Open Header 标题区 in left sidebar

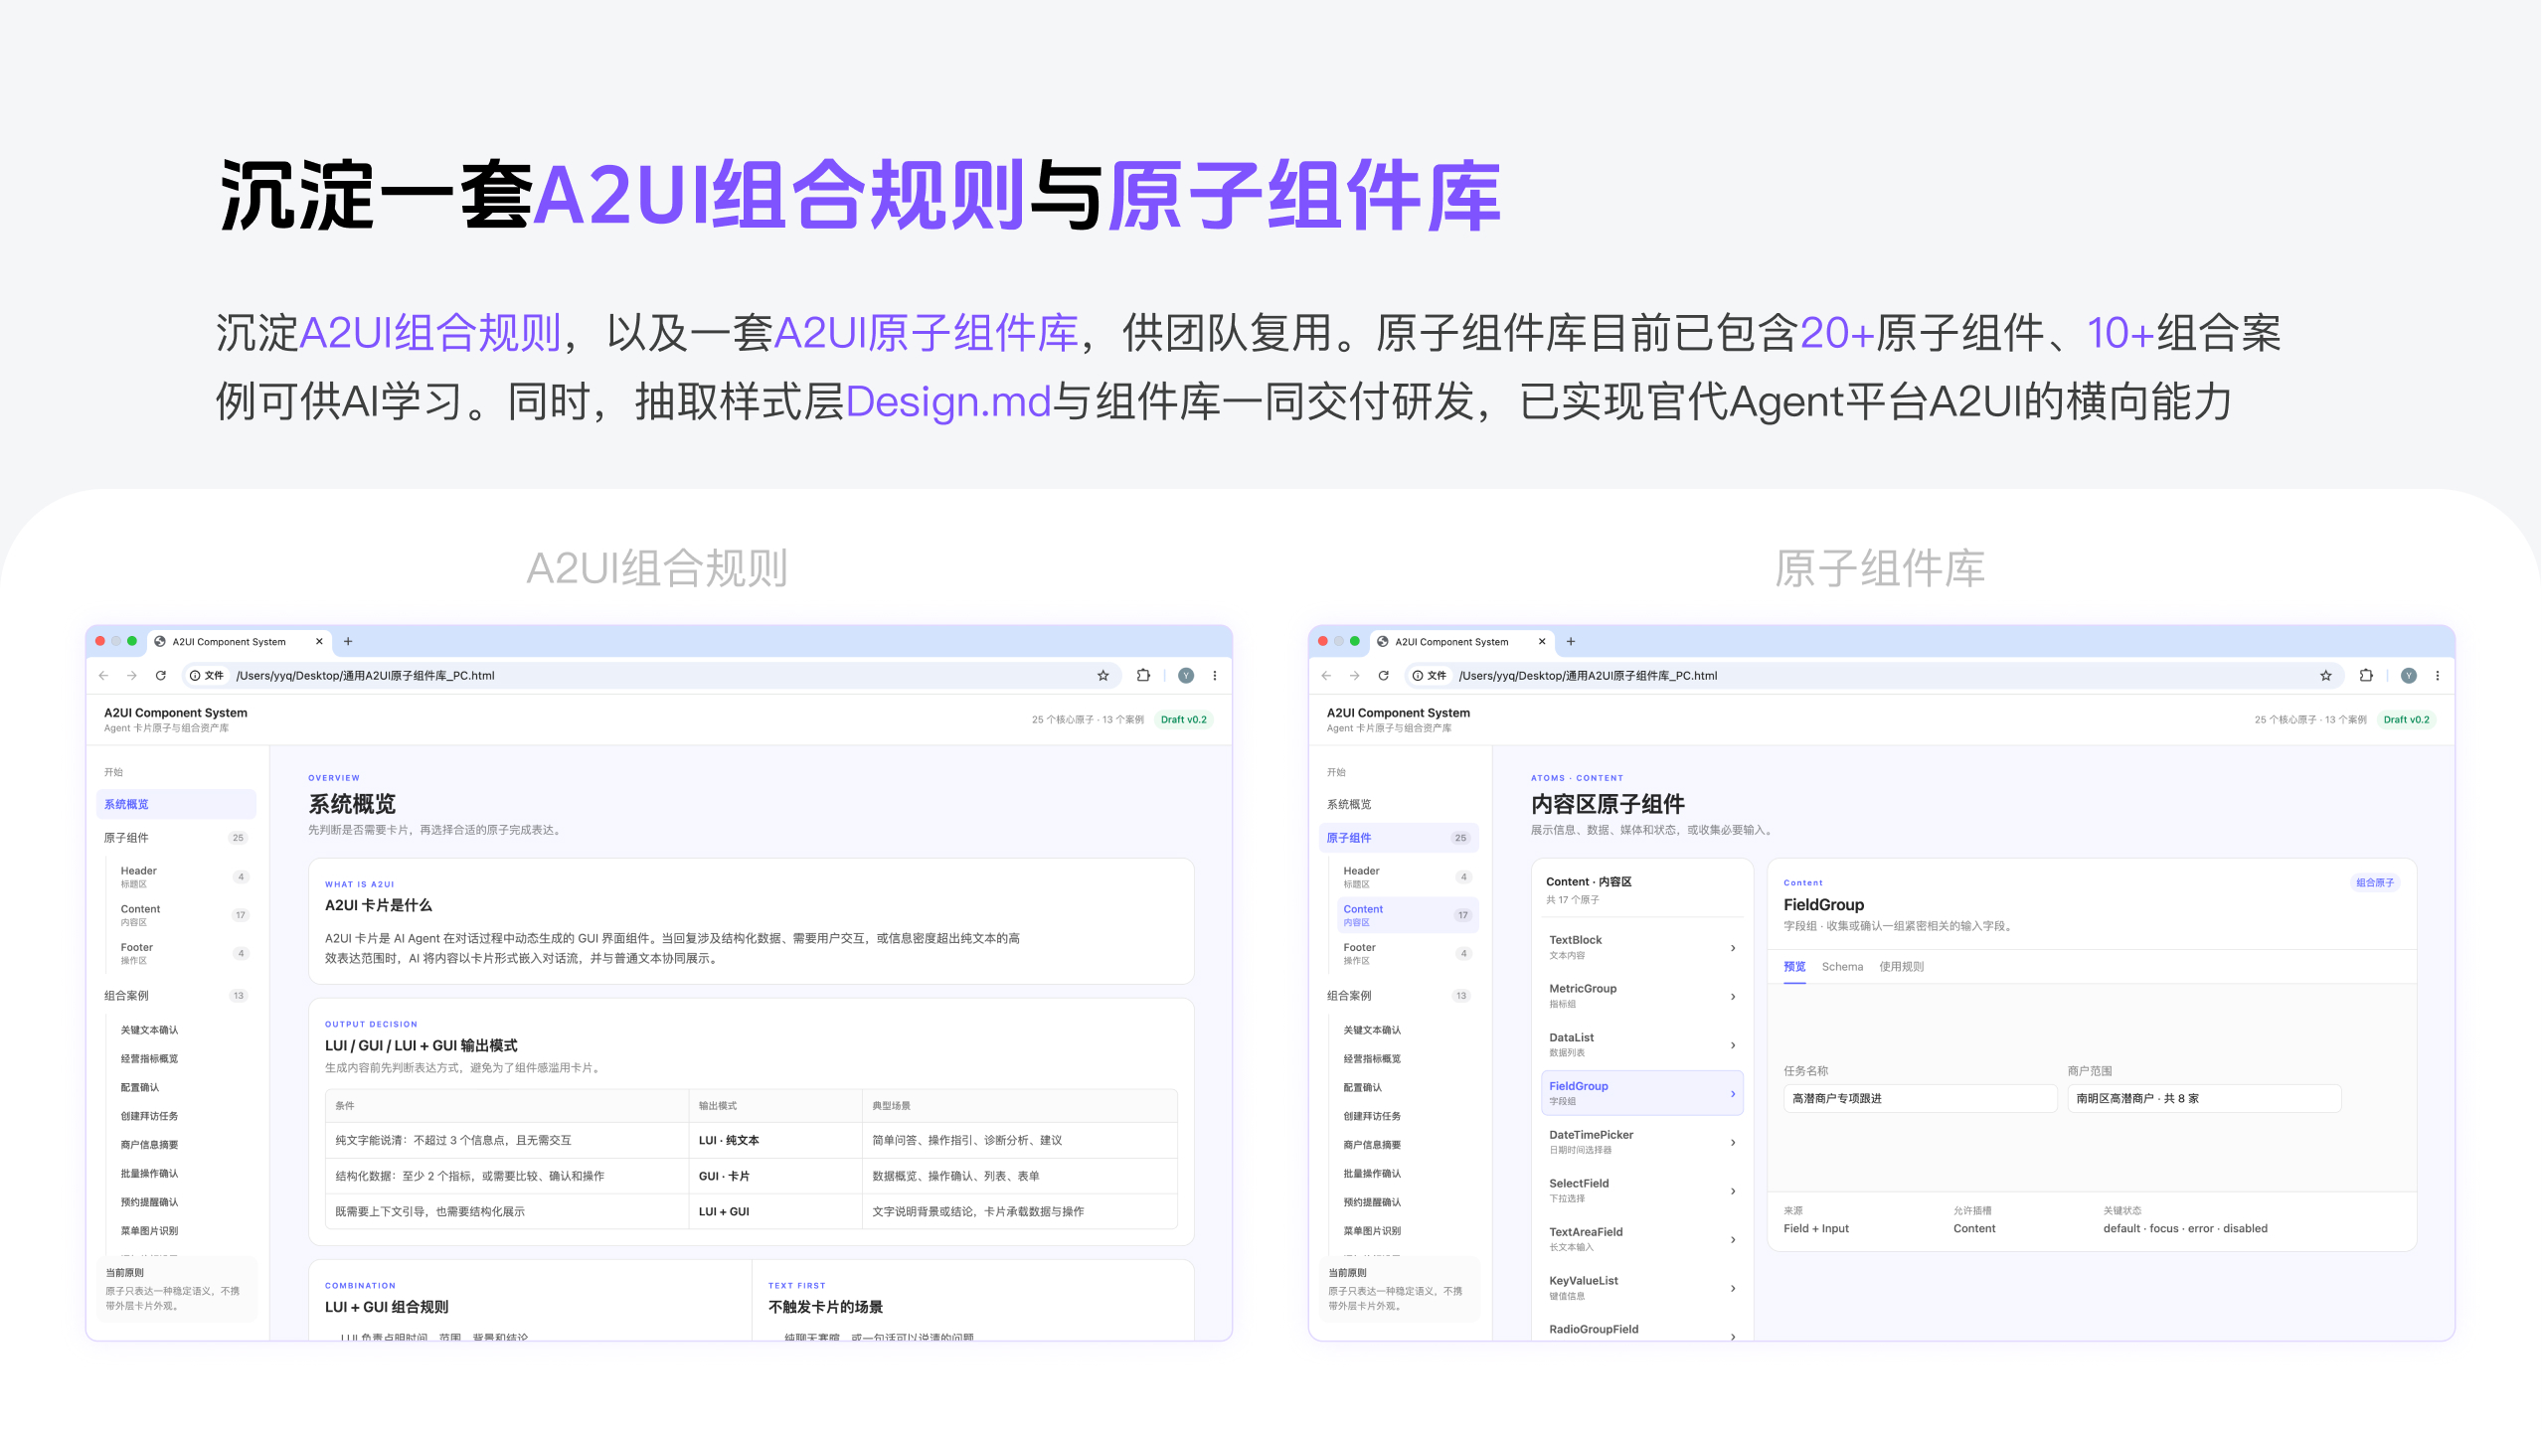[183, 876]
